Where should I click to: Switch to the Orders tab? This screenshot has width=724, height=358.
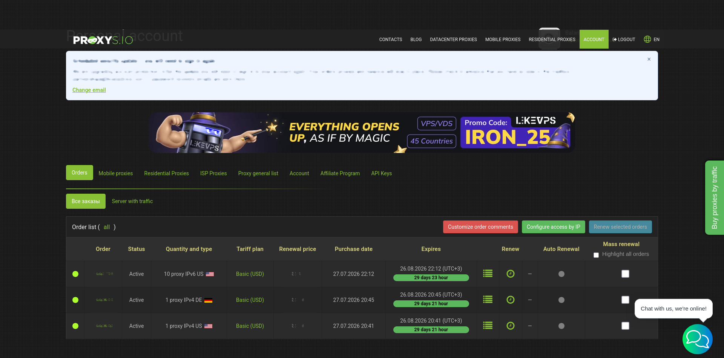[80, 173]
